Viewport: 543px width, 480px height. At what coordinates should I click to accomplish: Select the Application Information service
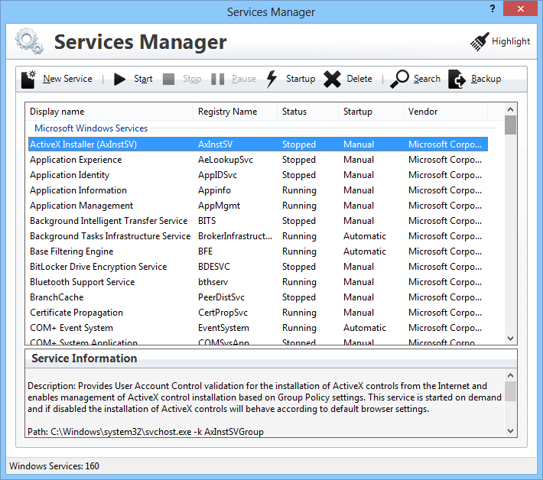tap(258, 190)
